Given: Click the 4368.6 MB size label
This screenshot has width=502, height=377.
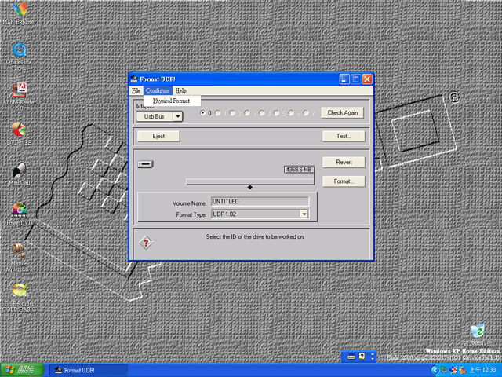Looking at the screenshot, I should (x=299, y=170).
